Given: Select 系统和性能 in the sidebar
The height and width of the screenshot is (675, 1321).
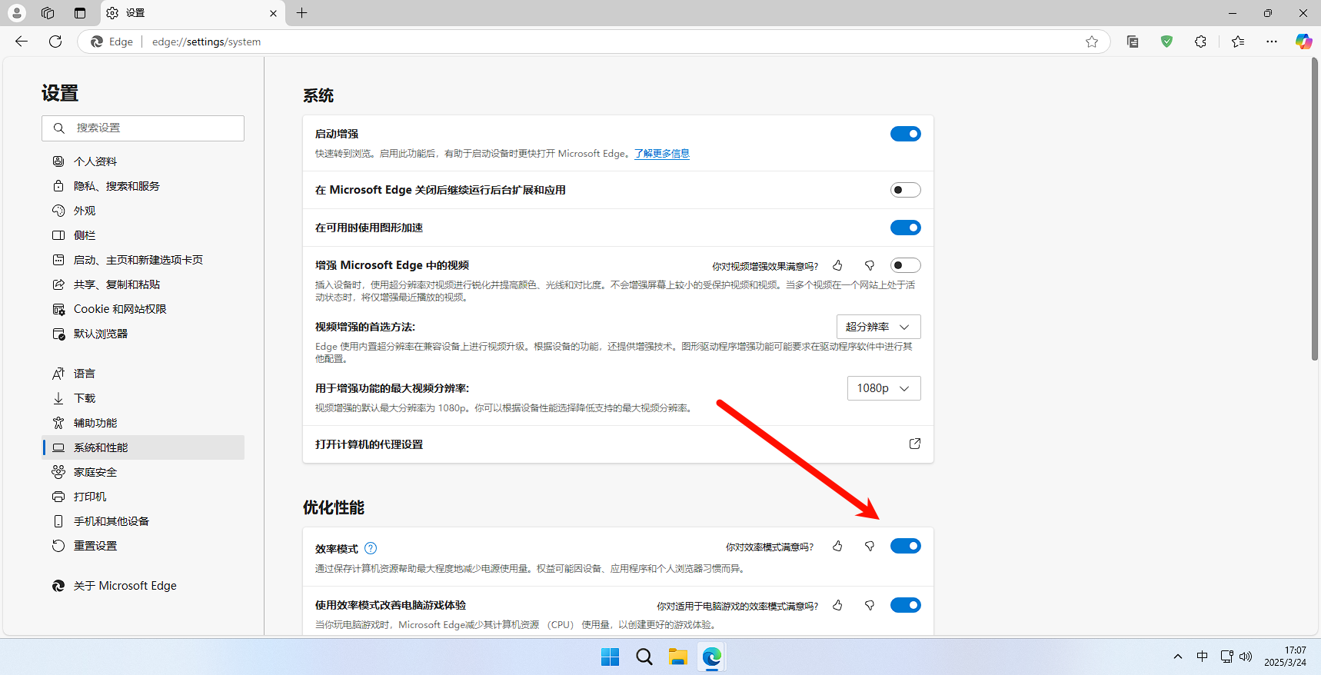Looking at the screenshot, I should coord(143,447).
